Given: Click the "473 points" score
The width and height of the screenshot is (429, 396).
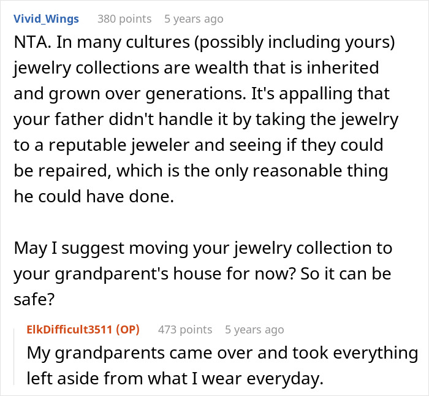Looking at the screenshot, I should coord(185,330).
